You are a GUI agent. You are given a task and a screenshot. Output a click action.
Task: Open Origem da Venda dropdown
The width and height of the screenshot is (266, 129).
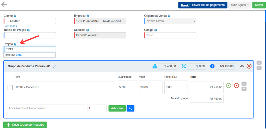170,21
